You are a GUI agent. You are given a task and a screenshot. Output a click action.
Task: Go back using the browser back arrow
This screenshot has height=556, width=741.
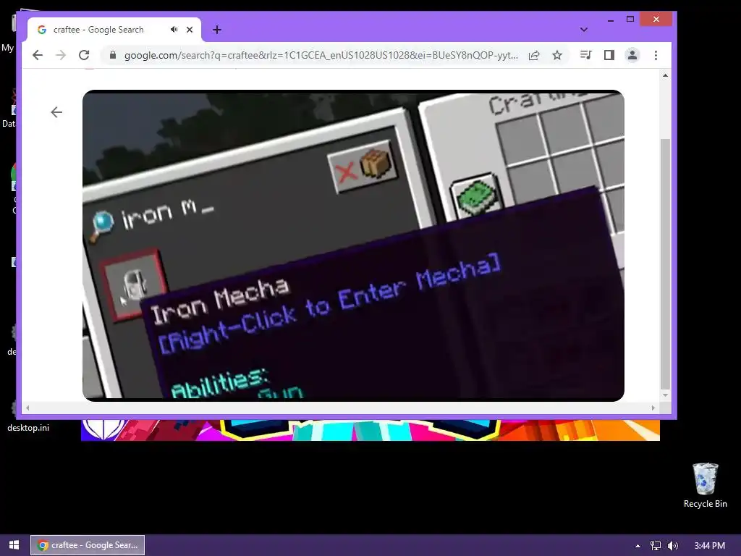pos(38,55)
